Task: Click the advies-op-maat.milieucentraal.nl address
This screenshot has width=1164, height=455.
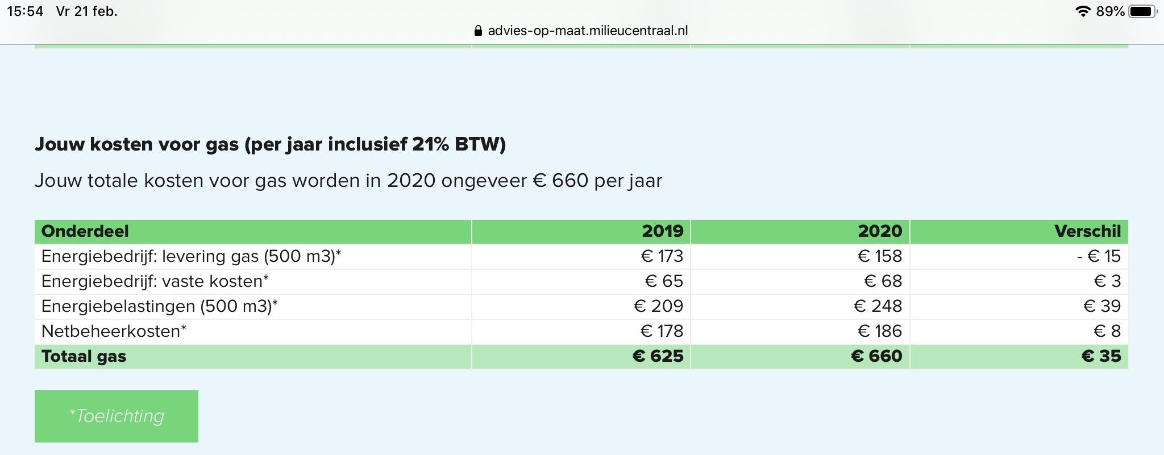Action: (x=588, y=31)
